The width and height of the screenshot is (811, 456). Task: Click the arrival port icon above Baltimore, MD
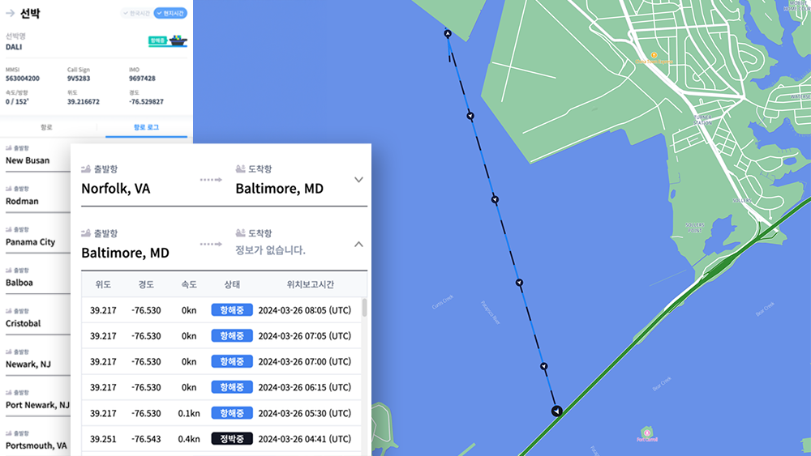point(240,168)
